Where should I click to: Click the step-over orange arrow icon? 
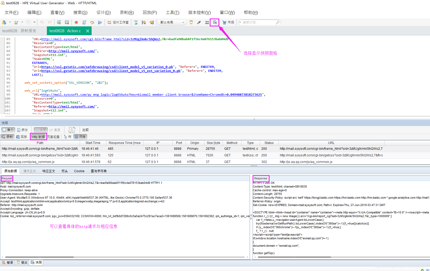click(92, 22)
